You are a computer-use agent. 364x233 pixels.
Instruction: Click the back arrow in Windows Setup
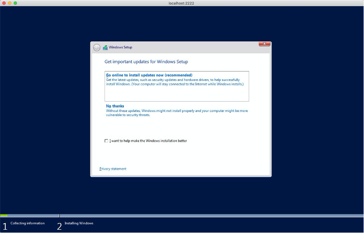click(x=96, y=48)
